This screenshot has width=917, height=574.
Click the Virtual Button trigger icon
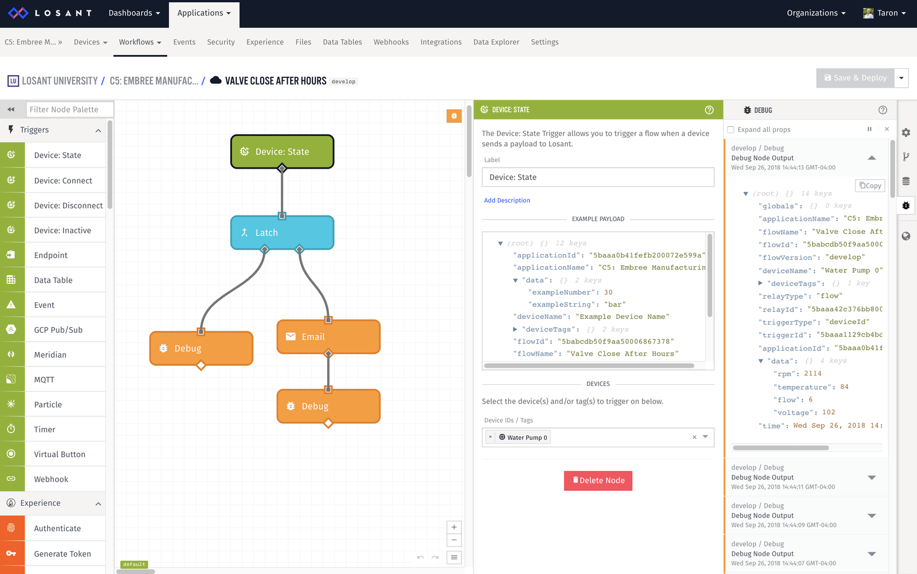(11, 454)
